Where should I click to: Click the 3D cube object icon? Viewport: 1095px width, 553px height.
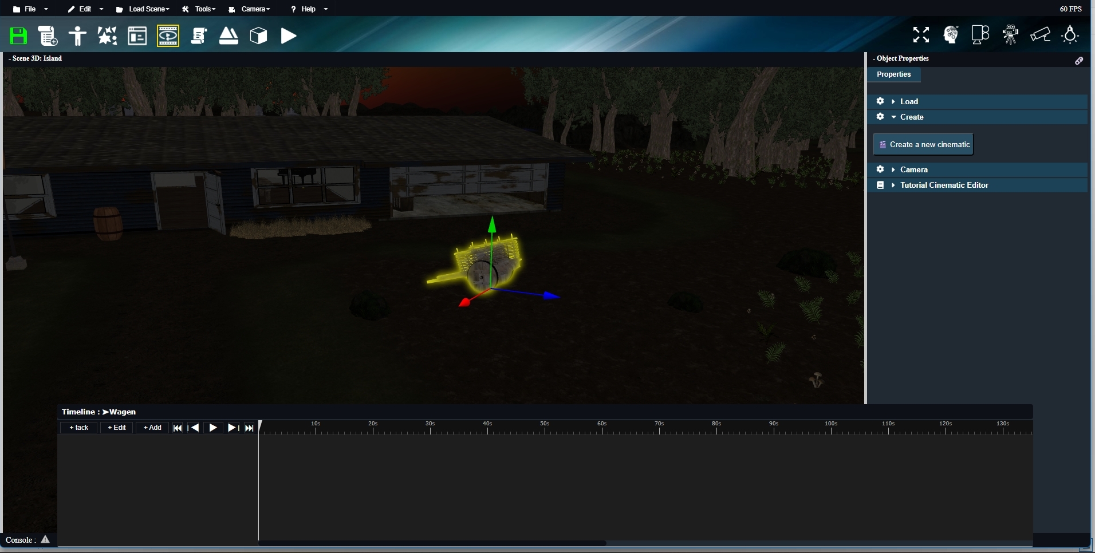pyautogui.click(x=259, y=36)
